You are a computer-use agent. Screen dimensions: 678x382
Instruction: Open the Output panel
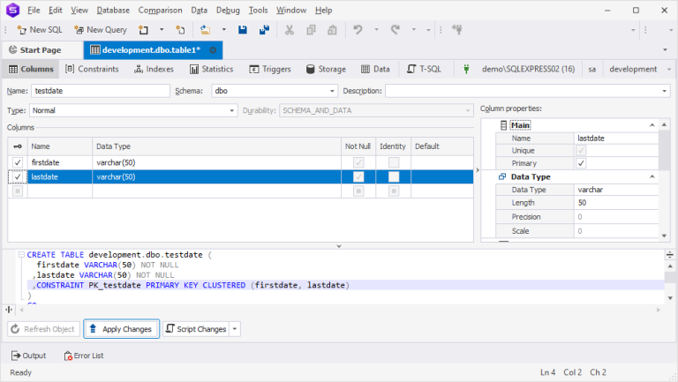click(x=28, y=356)
